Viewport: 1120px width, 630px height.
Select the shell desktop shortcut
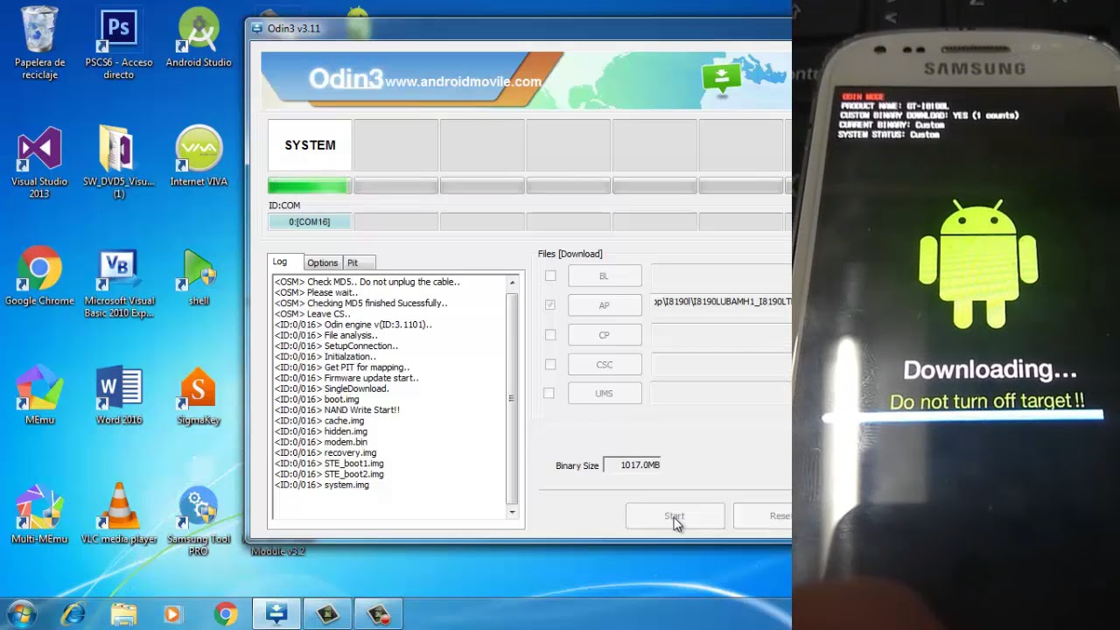pos(199,276)
